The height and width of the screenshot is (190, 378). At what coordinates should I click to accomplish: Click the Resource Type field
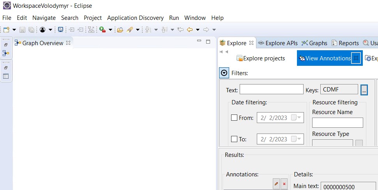pos(332,143)
